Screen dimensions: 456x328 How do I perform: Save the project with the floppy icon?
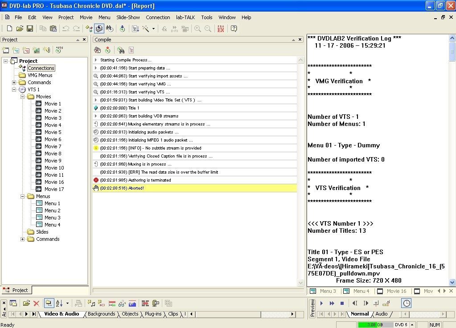coord(30,28)
